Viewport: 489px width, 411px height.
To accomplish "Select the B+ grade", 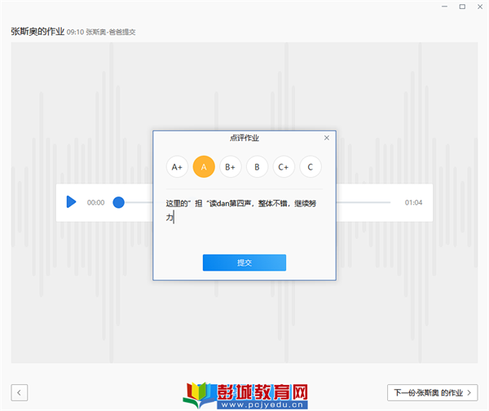I will (x=230, y=167).
